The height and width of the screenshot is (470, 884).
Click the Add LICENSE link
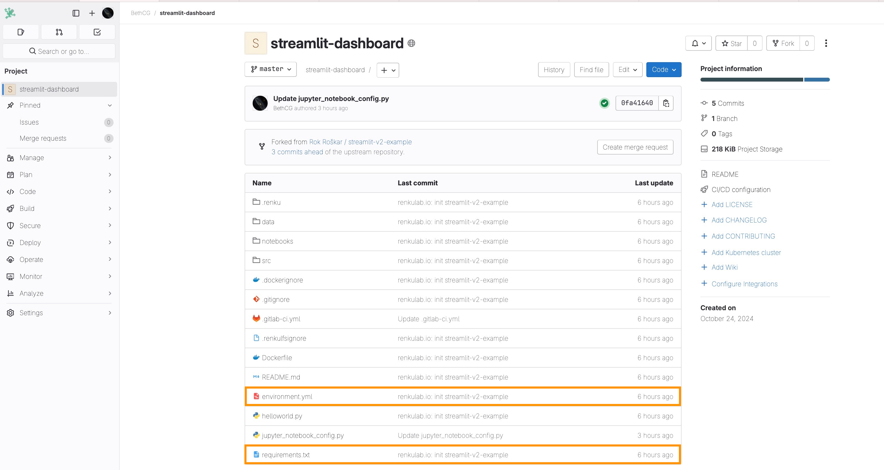click(x=732, y=205)
